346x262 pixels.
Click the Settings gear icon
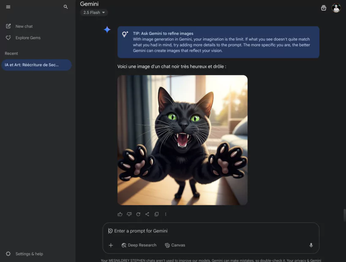pos(8,254)
